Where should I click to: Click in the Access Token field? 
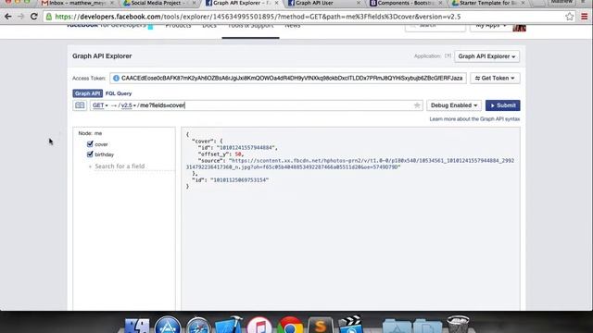coord(288,78)
